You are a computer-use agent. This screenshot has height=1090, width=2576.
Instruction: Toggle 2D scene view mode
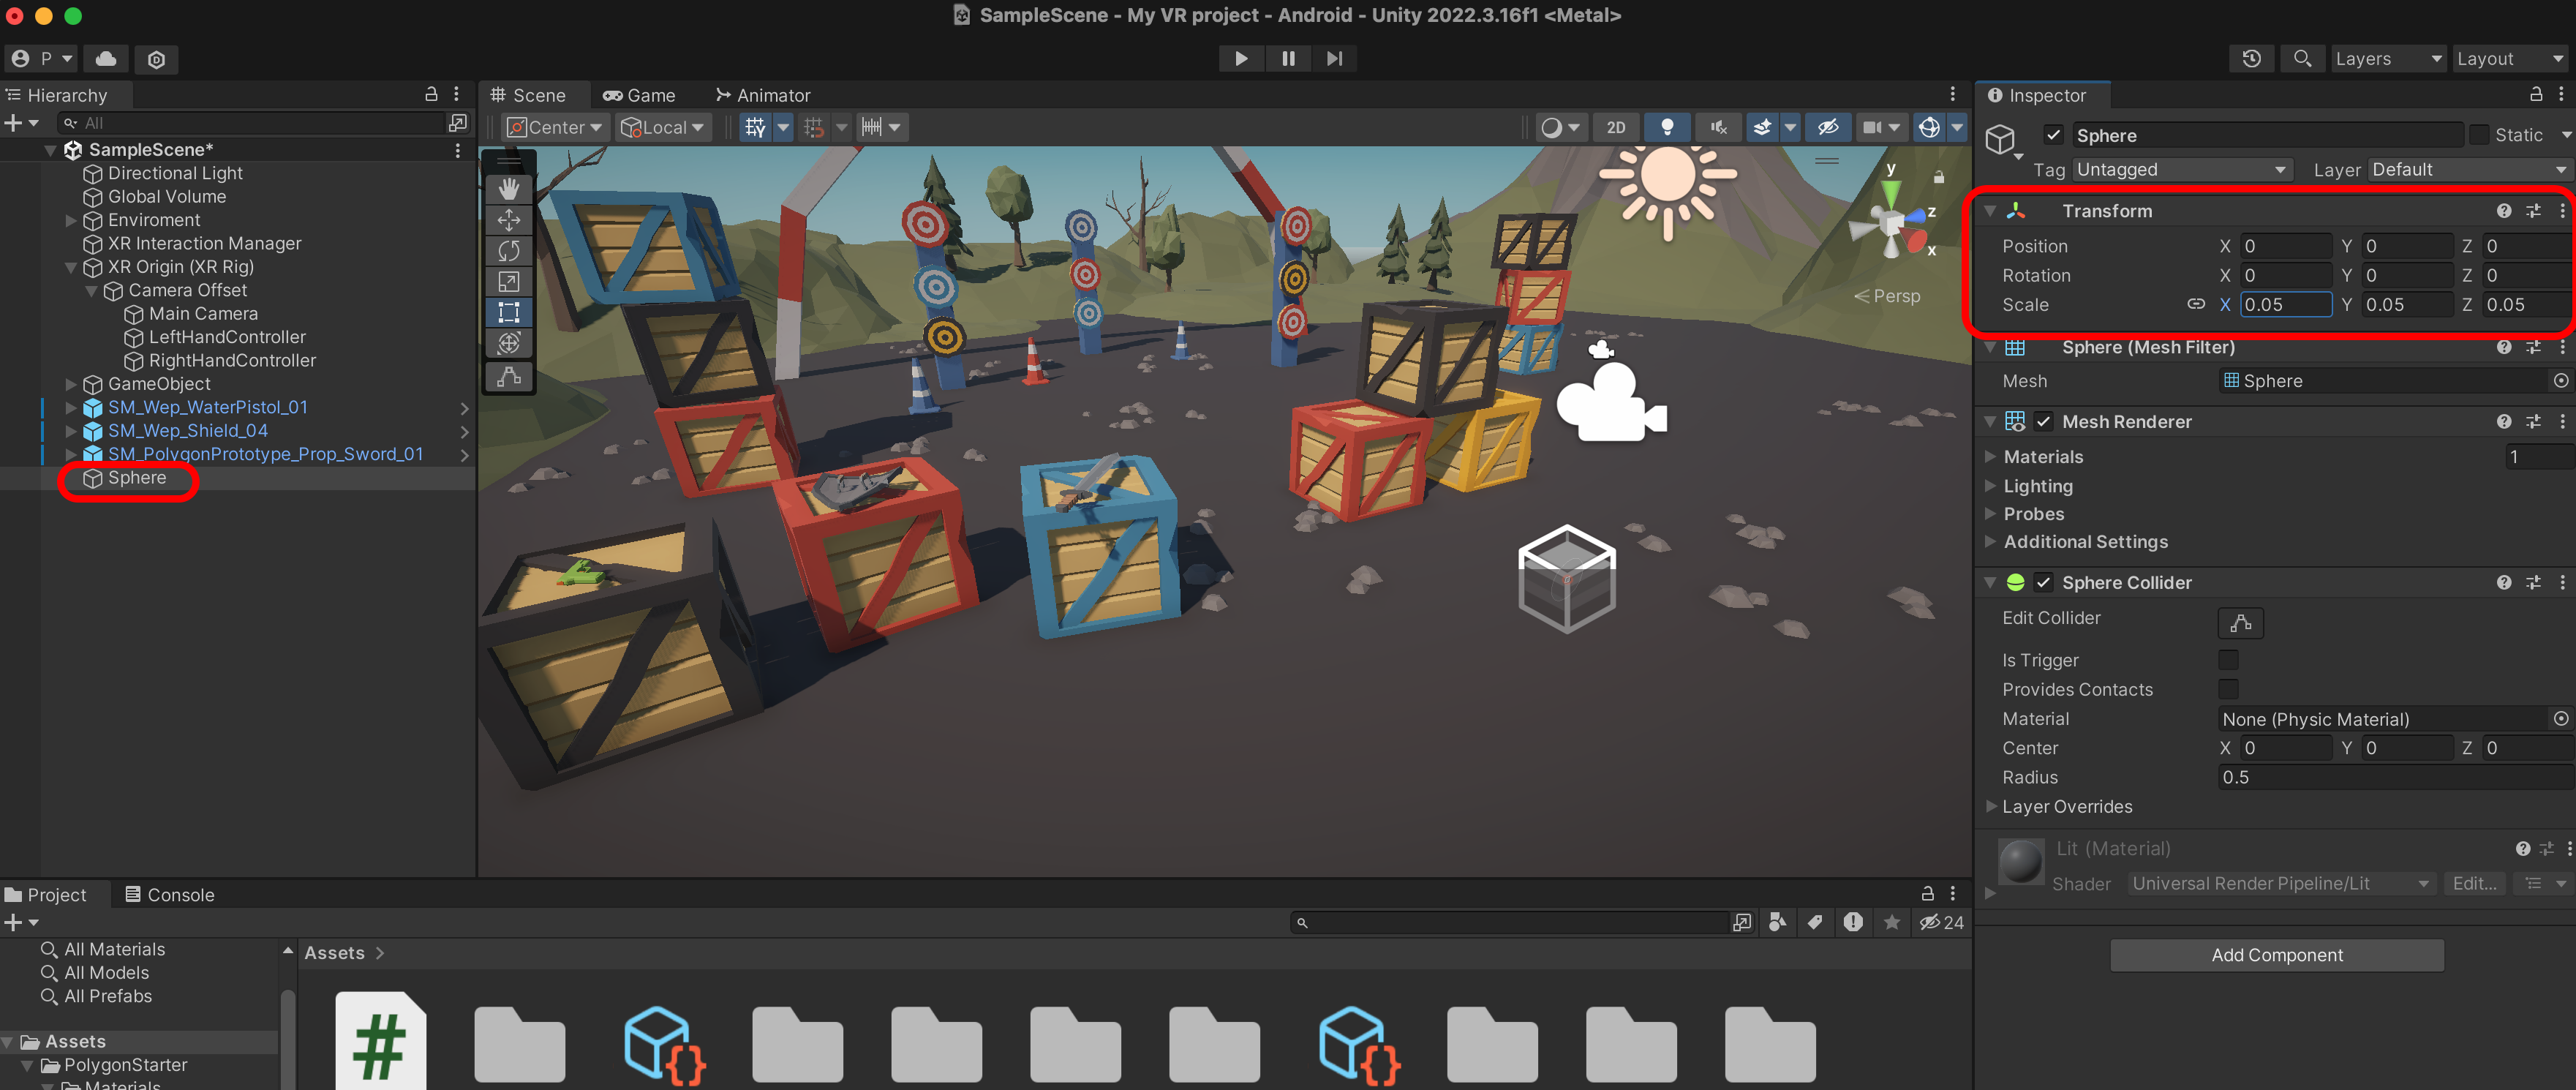(1615, 127)
